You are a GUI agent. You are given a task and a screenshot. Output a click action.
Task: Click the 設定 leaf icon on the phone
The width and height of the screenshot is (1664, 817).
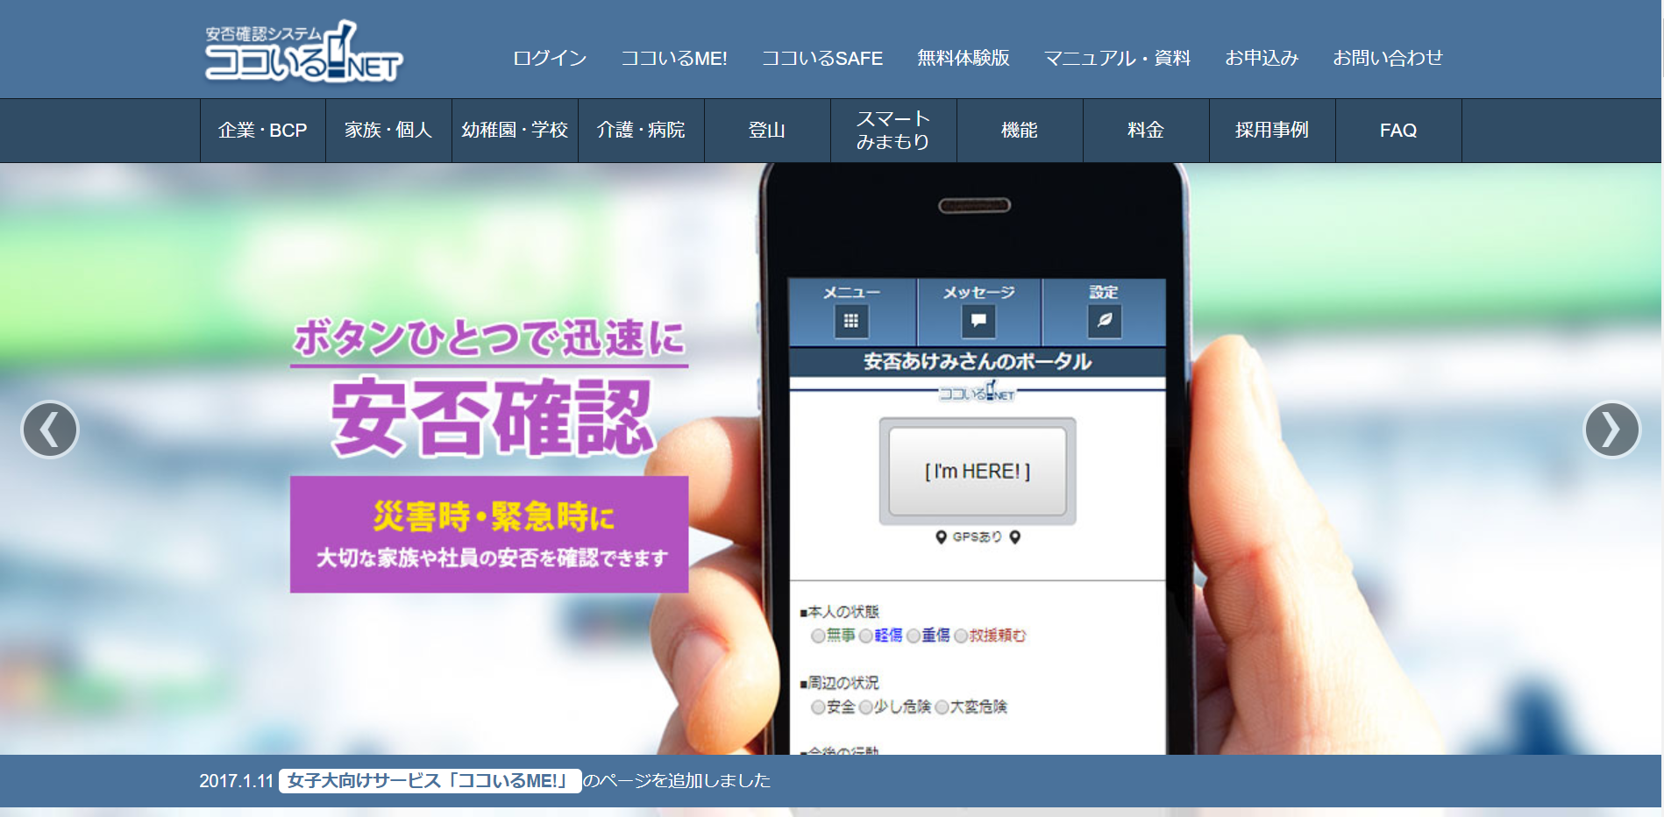click(1105, 321)
